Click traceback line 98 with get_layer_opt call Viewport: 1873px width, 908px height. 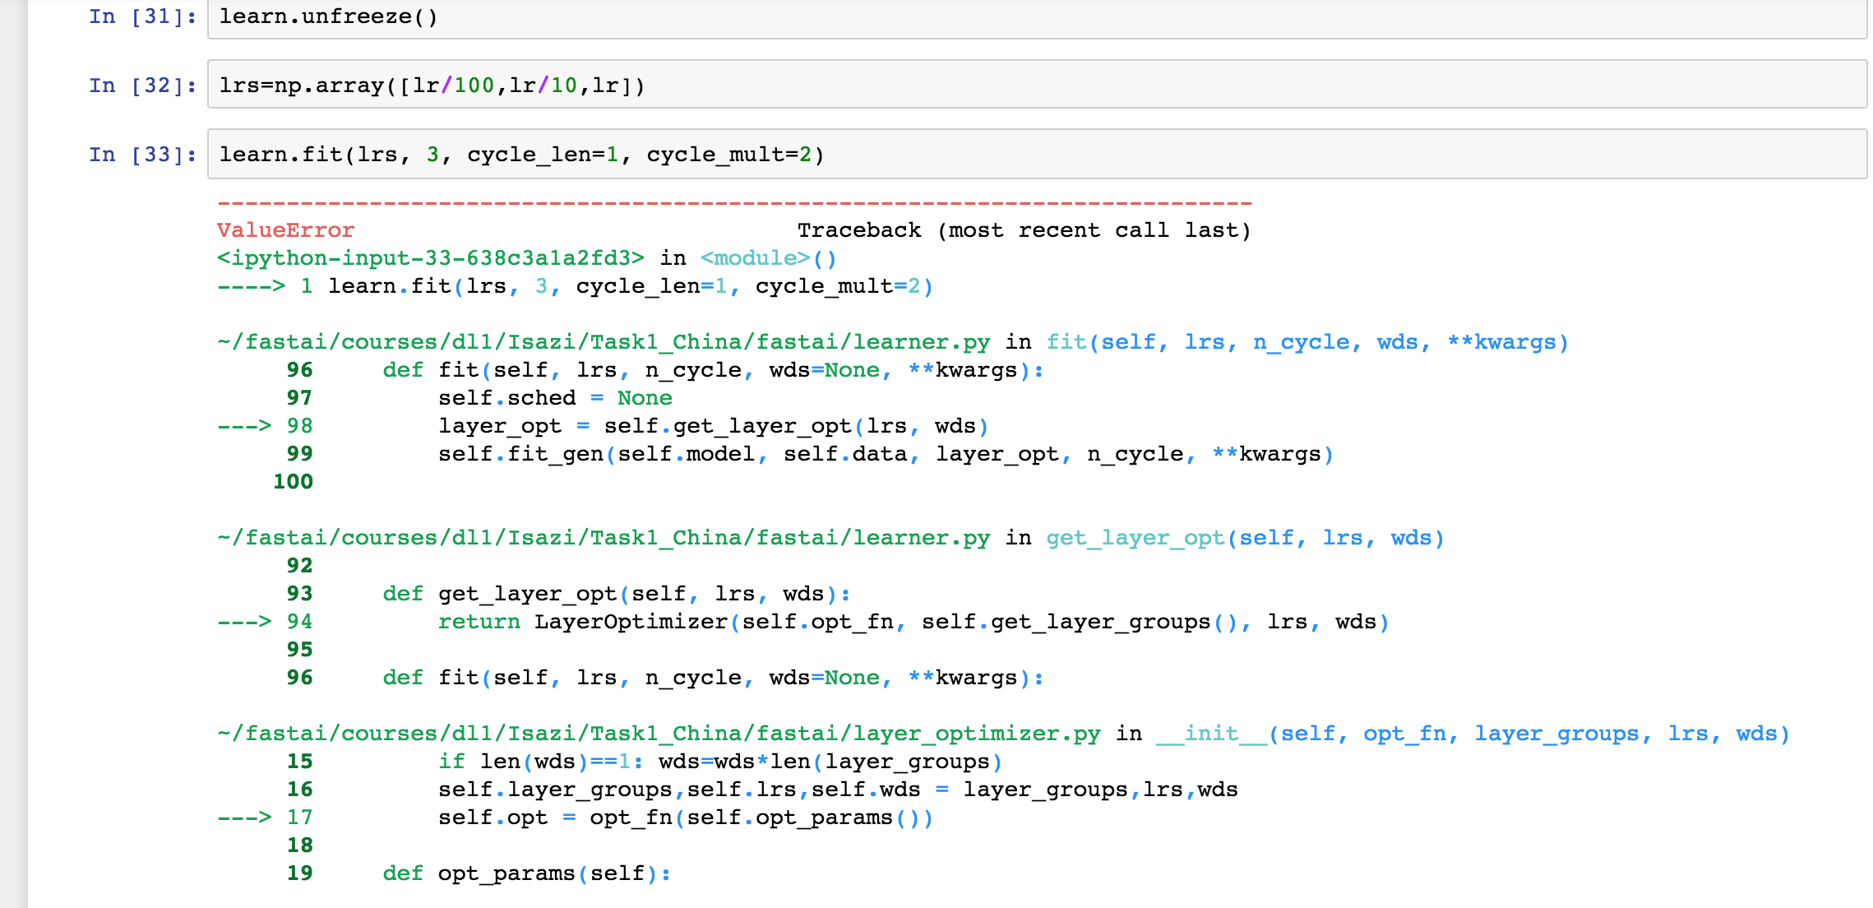[713, 426]
